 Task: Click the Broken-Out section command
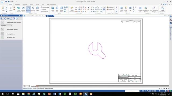44,11
